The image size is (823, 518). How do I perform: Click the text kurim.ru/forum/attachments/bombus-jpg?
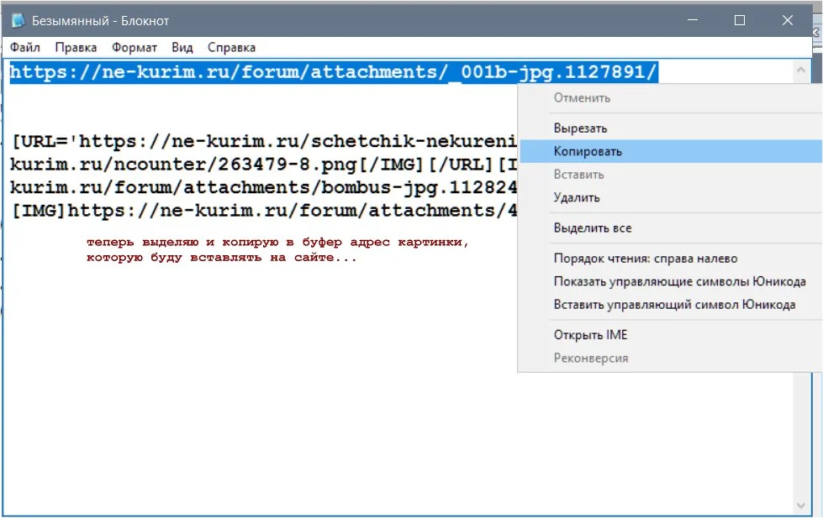[224, 187]
